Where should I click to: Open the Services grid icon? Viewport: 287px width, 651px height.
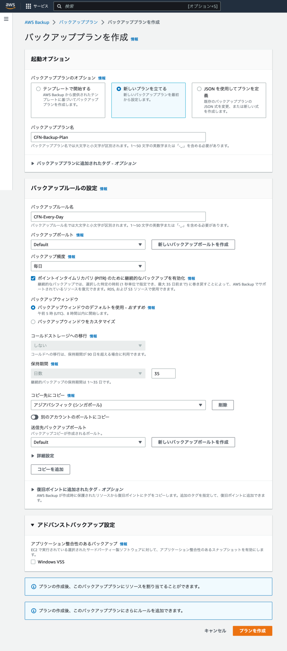[28, 6]
